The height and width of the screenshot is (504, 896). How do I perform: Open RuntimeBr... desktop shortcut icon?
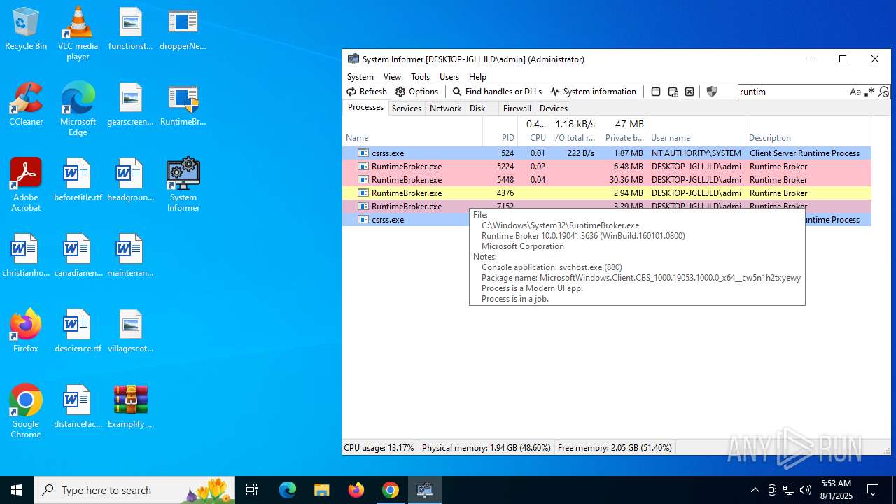coord(183,105)
